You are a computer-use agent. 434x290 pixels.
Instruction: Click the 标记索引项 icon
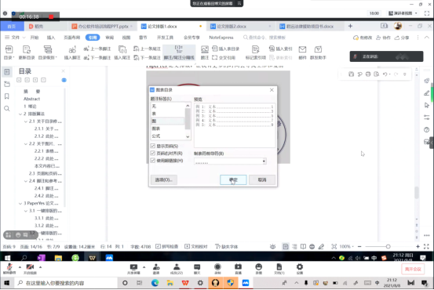click(x=256, y=53)
